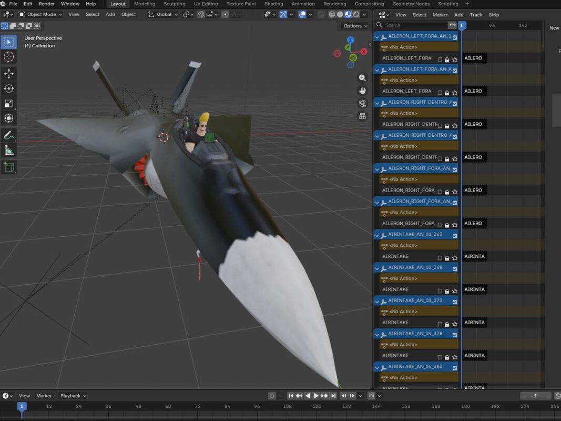This screenshot has height=421, width=561.
Task: Pick the Rotate tool
Action: tap(9, 88)
